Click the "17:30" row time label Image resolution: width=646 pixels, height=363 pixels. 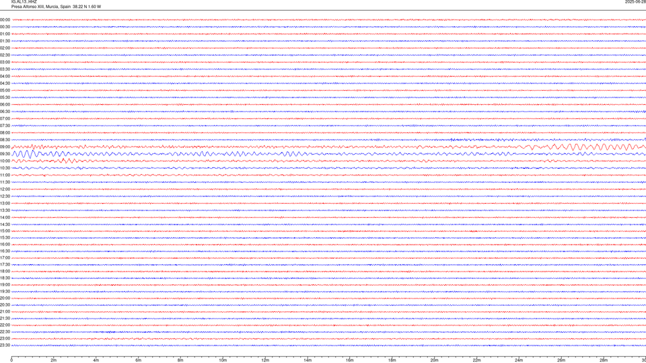pyautogui.click(x=5, y=265)
